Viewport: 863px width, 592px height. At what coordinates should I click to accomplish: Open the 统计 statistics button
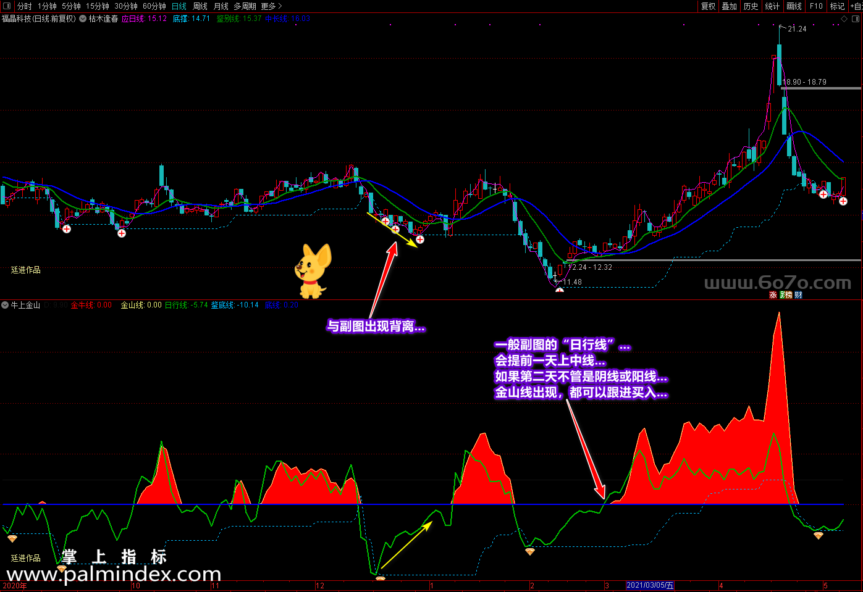tap(773, 6)
